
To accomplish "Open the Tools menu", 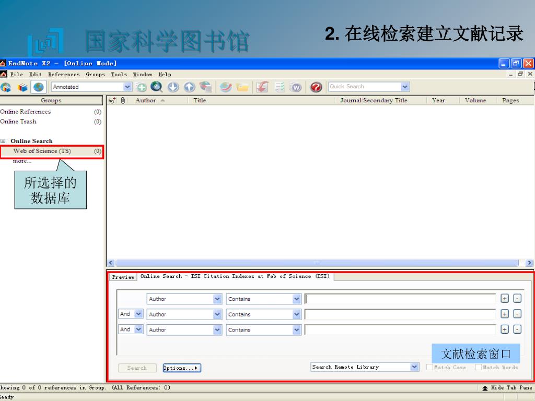I will coord(119,74).
